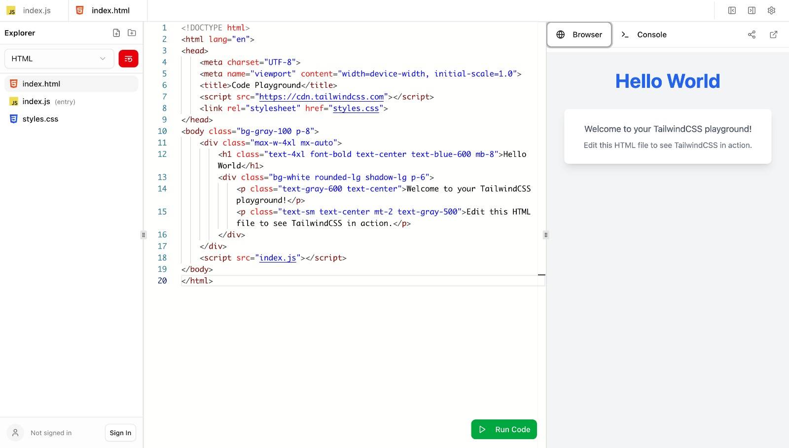789x448 pixels.
Task: Open the settings gear
Action: pyautogui.click(x=771, y=10)
